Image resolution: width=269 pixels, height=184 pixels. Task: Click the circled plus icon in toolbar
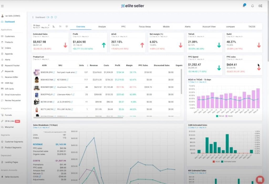coord(67,26)
